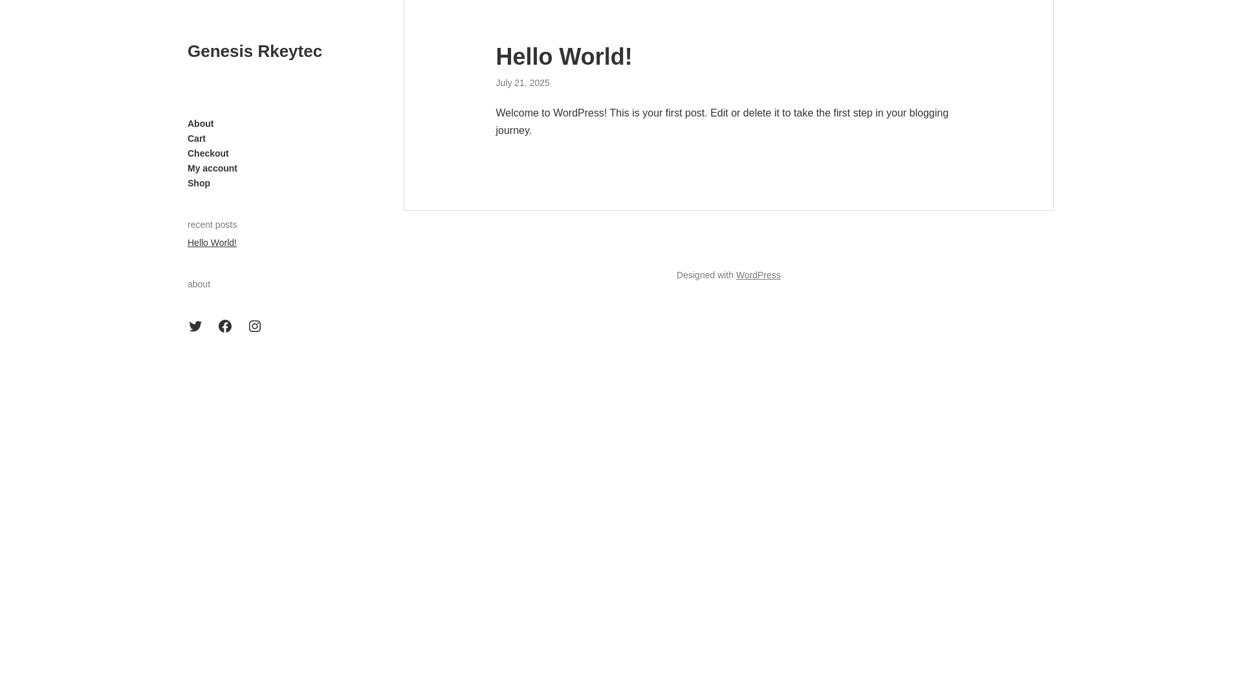Image resolution: width=1242 pixels, height=699 pixels.
Task: Open the Shop menu item
Action: click(199, 183)
